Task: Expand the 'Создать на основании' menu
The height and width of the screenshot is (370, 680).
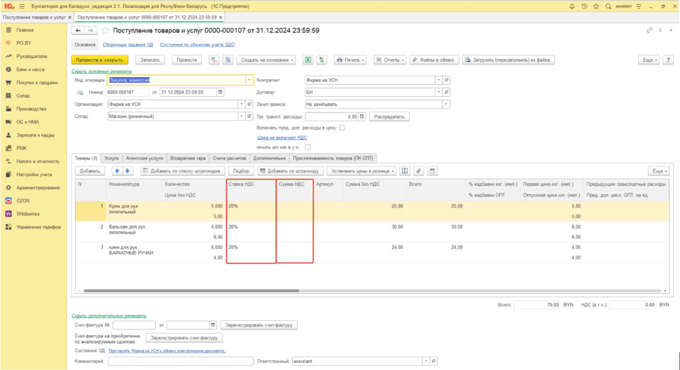Action: (x=267, y=60)
